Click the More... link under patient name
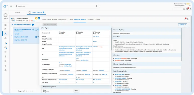The image size is (194, 95). (x=35, y=21)
